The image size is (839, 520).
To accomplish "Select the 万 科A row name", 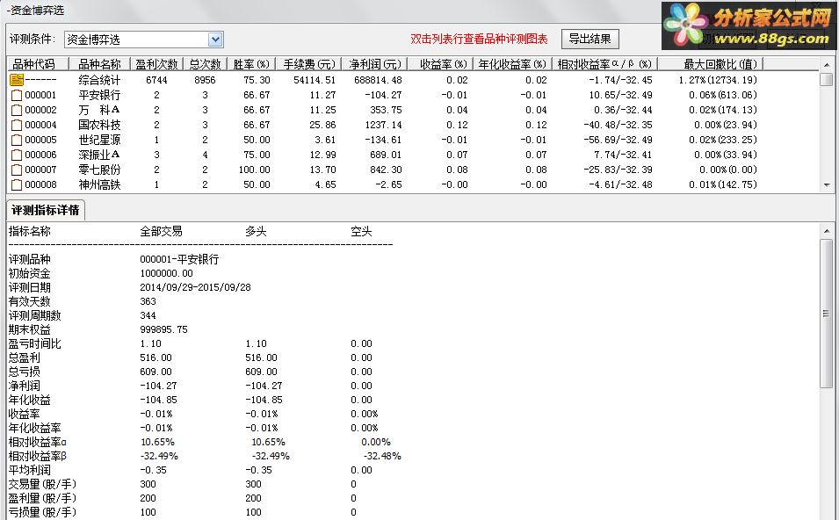I will pyautogui.click(x=99, y=110).
